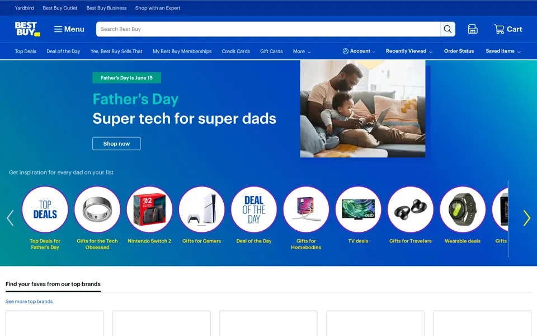Image resolution: width=537 pixels, height=336 pixels.
Task: Click Wearable deals label
Action: [x=463, y=241]
